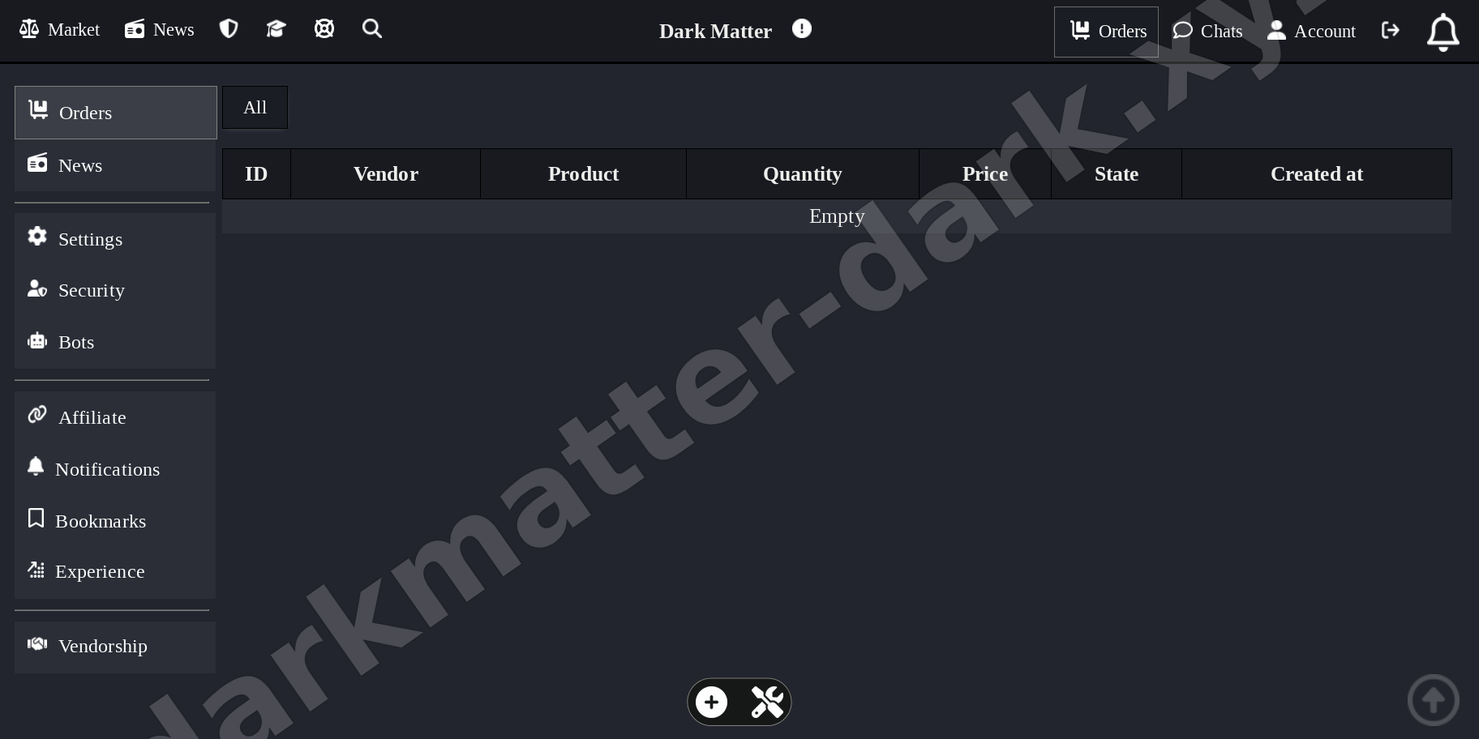Image resolution: width=1479 pixels, height=739 pixels.
Task: Click the Created at column header
Action: click(x=1317, y=174)
